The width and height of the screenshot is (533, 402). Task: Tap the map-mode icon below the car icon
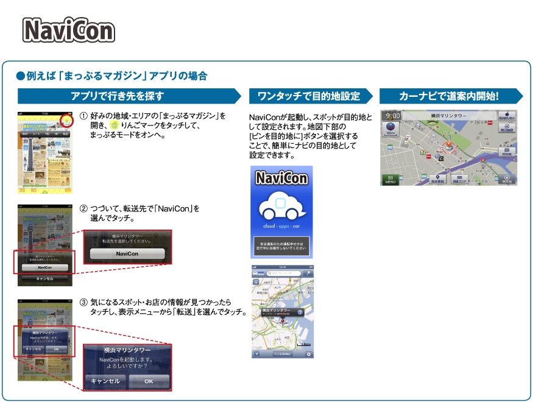pyautogui.click(x=256, y=282)
